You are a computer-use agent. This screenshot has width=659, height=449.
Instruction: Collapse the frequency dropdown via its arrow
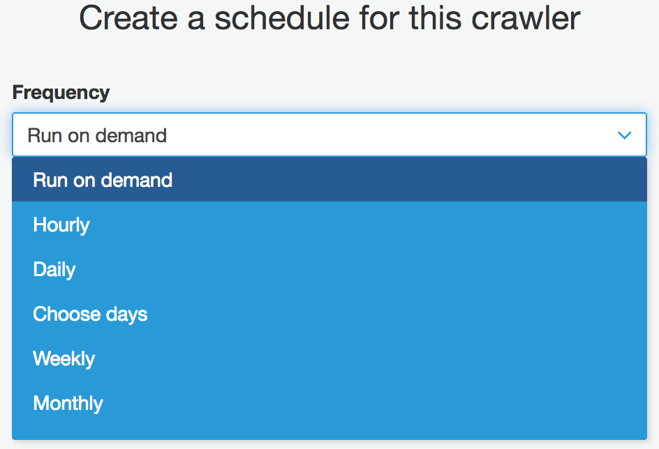tap(624, 135)
